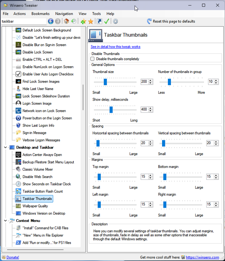Open the Actions menu

pos(20,14)
